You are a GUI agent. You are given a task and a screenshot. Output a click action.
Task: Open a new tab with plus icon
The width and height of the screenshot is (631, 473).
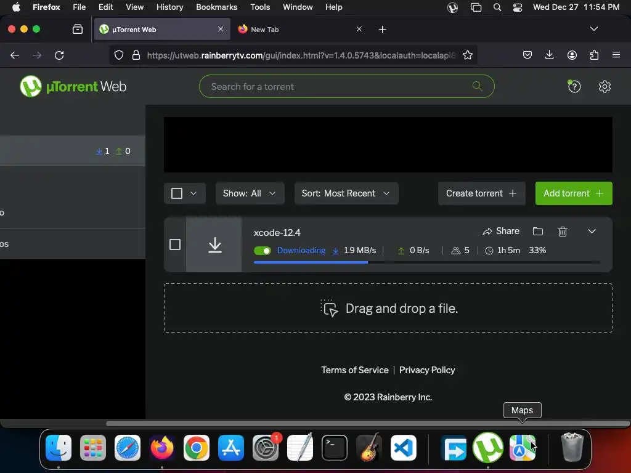(382, 30)
